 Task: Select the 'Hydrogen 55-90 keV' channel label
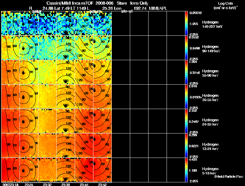tap(210, 73)
